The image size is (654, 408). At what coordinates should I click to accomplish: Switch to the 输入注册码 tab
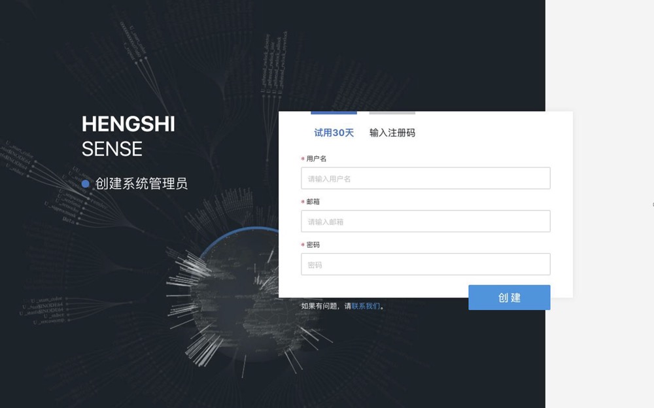(392, 133)
